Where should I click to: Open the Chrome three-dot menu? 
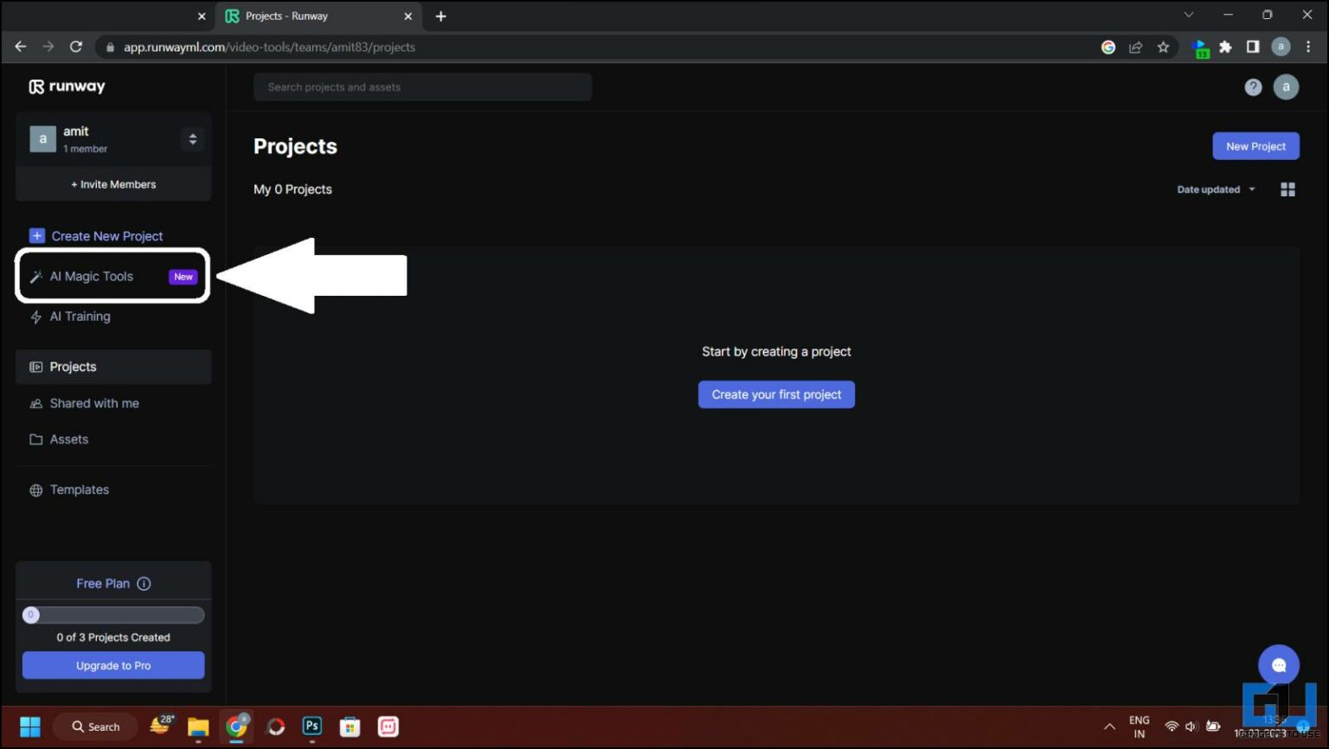pos(1308,47)
